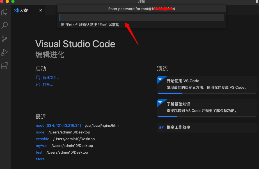
Task: Click the 新建文件... link
Action: pyautogui.click(x=51, y=78)
